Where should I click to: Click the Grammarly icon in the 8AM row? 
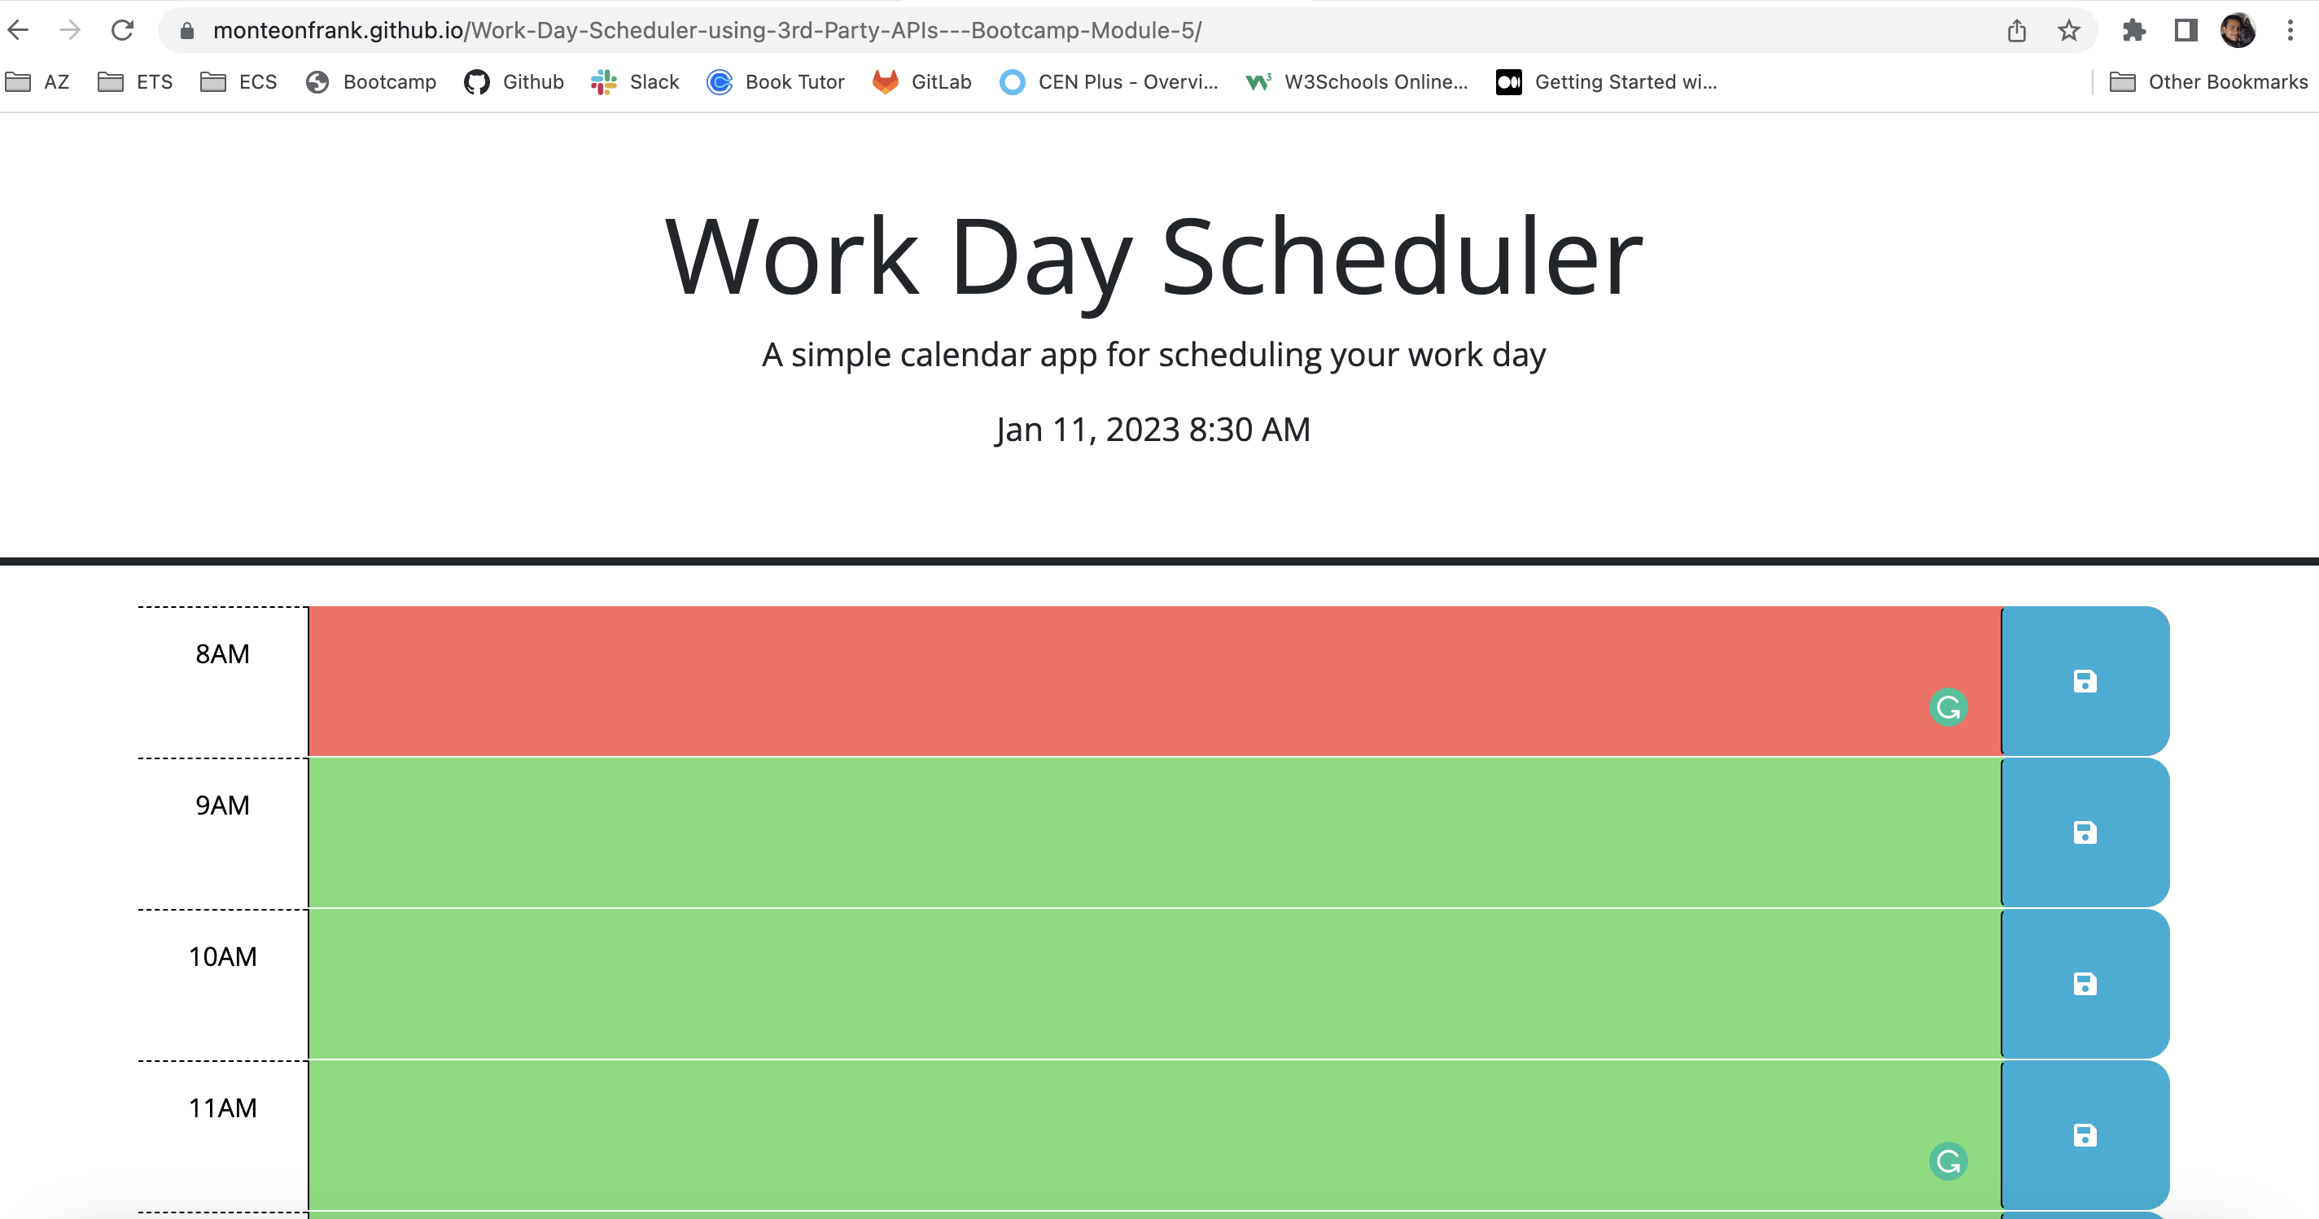pyautogui.click(x=1948, y=708)
